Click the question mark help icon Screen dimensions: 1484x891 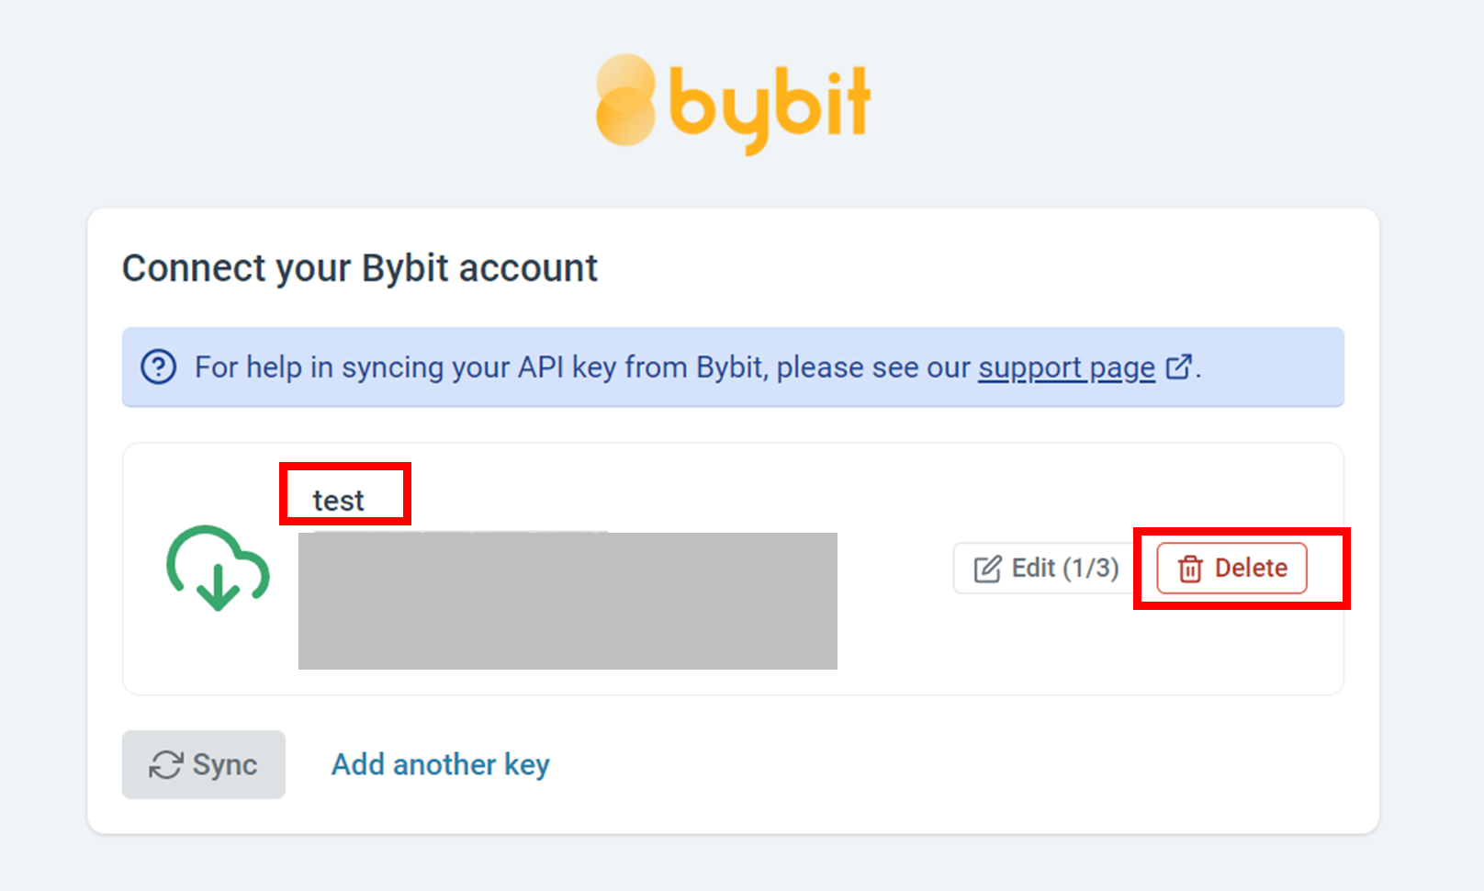tap(157, 367)
